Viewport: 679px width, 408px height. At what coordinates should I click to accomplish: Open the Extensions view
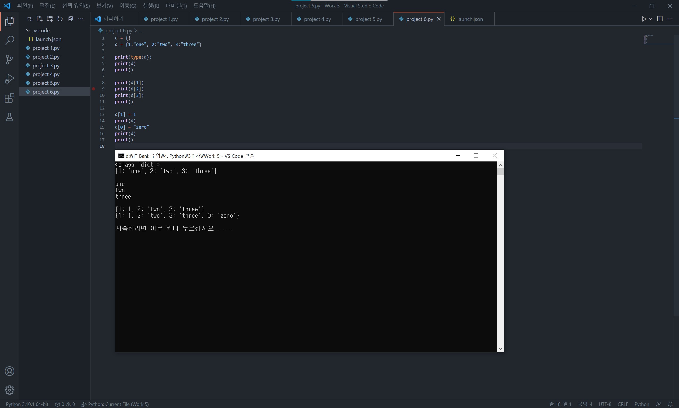coord(9,98)
